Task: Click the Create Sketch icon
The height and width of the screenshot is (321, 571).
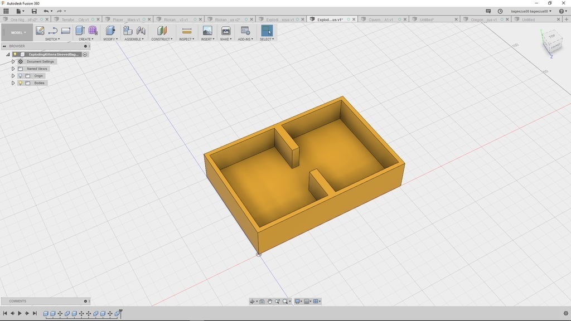Action: [40, 31]
